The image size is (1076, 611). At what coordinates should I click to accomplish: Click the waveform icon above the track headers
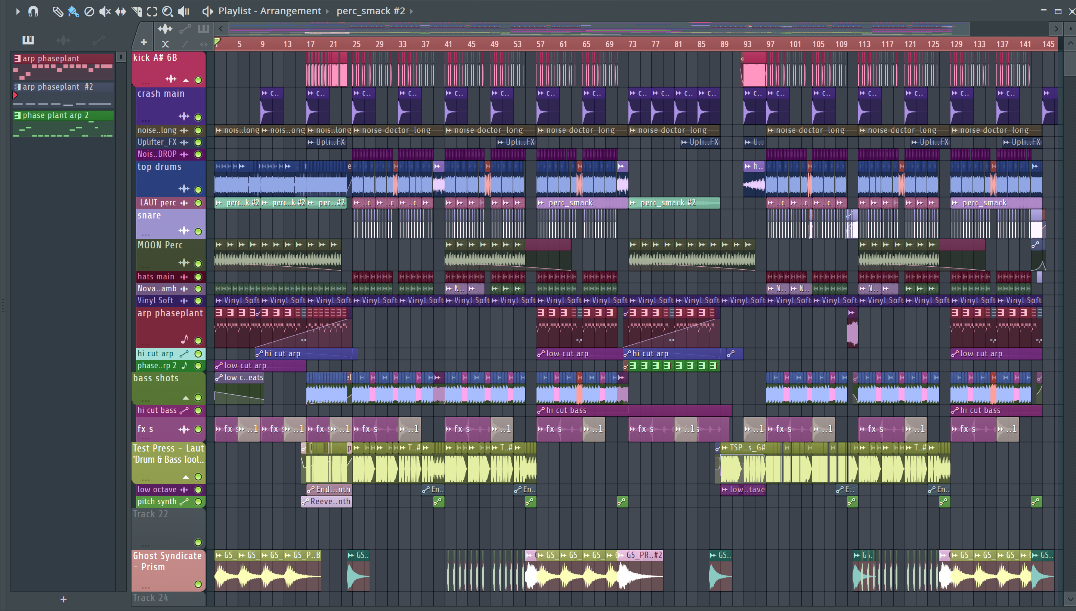click(x=165, y=28)
